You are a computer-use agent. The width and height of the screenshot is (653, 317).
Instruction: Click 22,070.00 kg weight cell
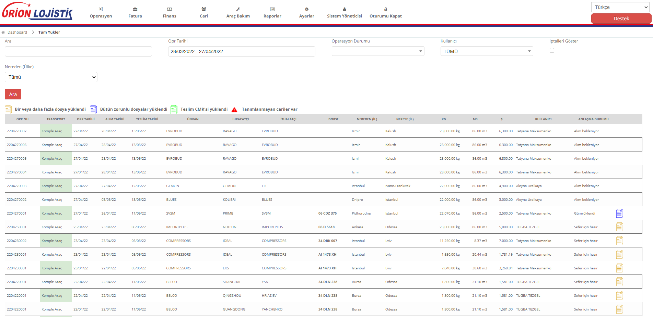click(450, 214)
